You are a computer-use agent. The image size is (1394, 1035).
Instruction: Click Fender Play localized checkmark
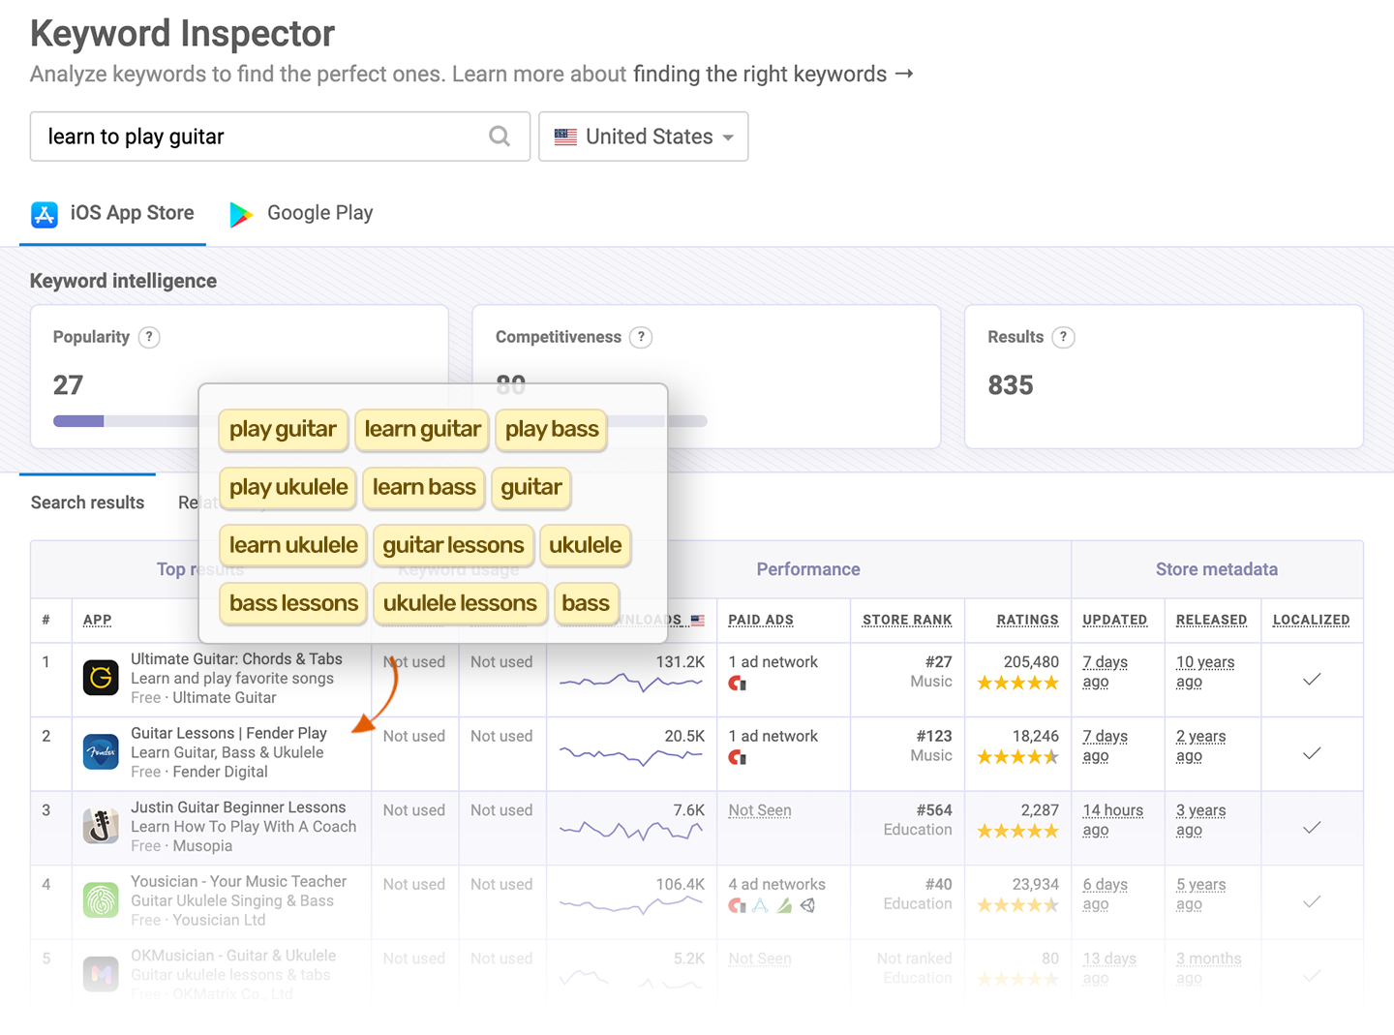(1312, 753)
